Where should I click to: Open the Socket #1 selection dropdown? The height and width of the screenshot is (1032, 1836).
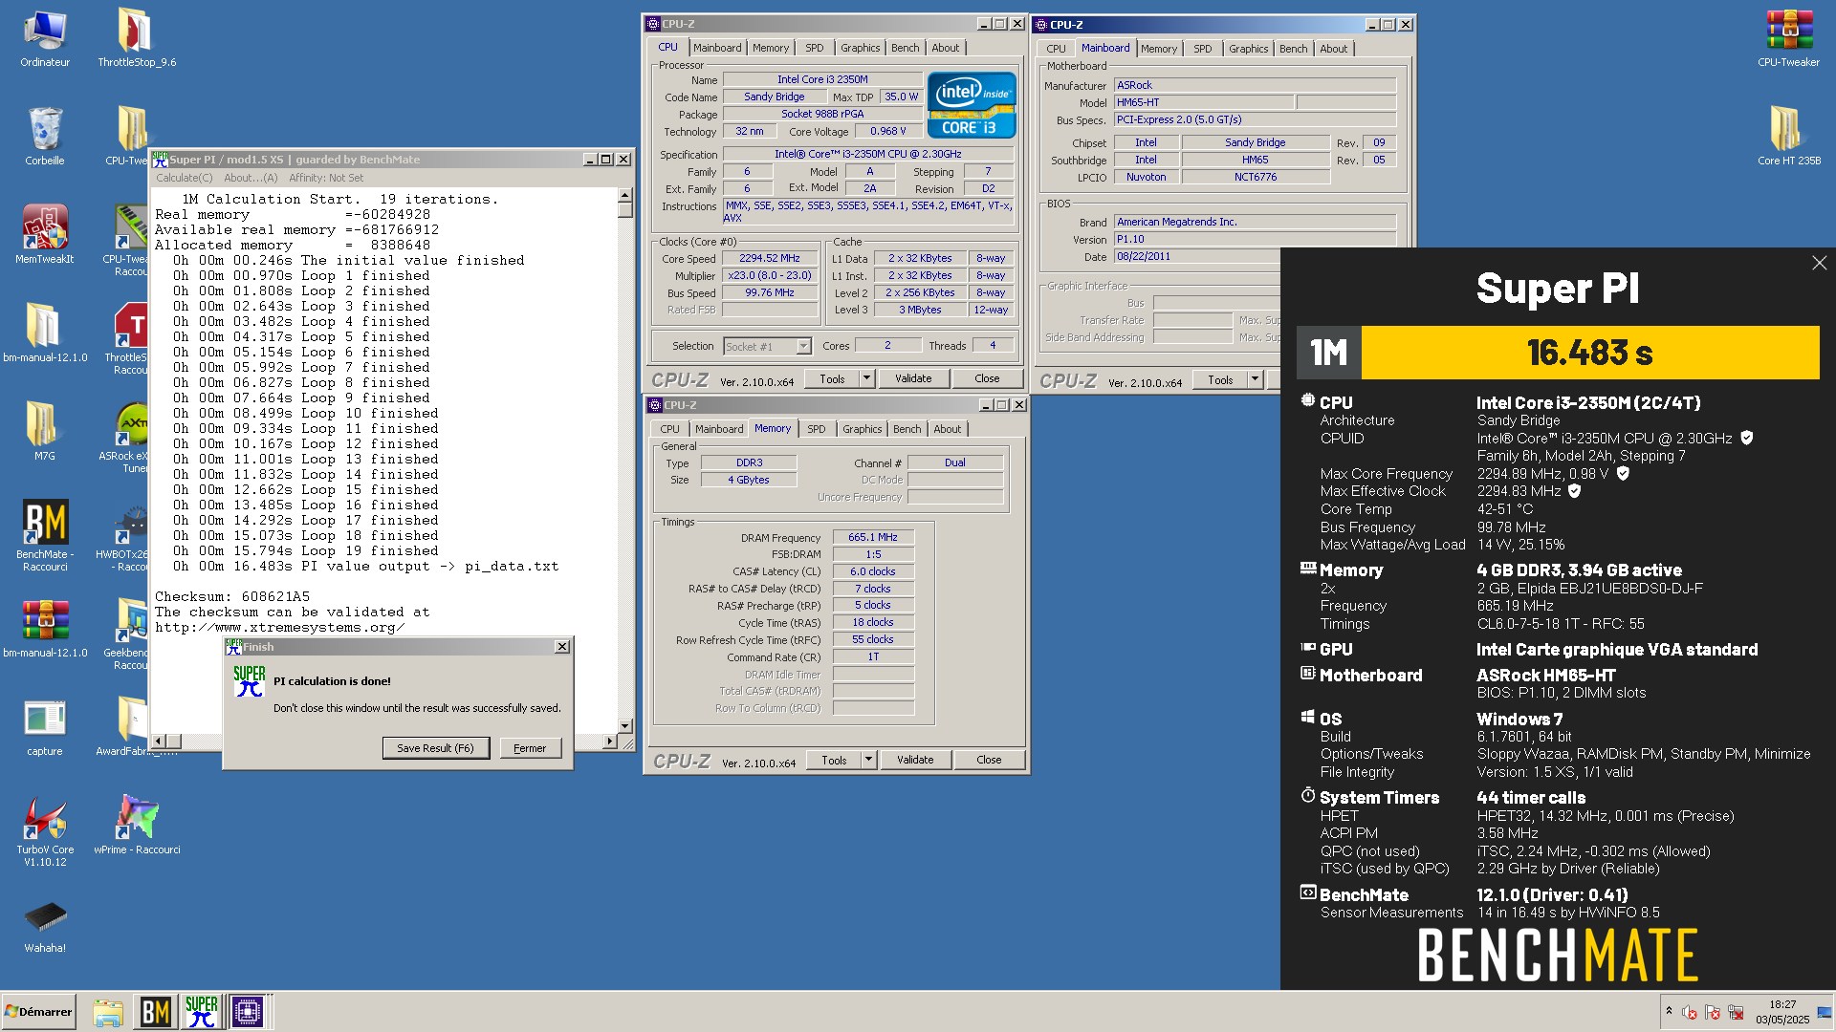coord(802,347)
